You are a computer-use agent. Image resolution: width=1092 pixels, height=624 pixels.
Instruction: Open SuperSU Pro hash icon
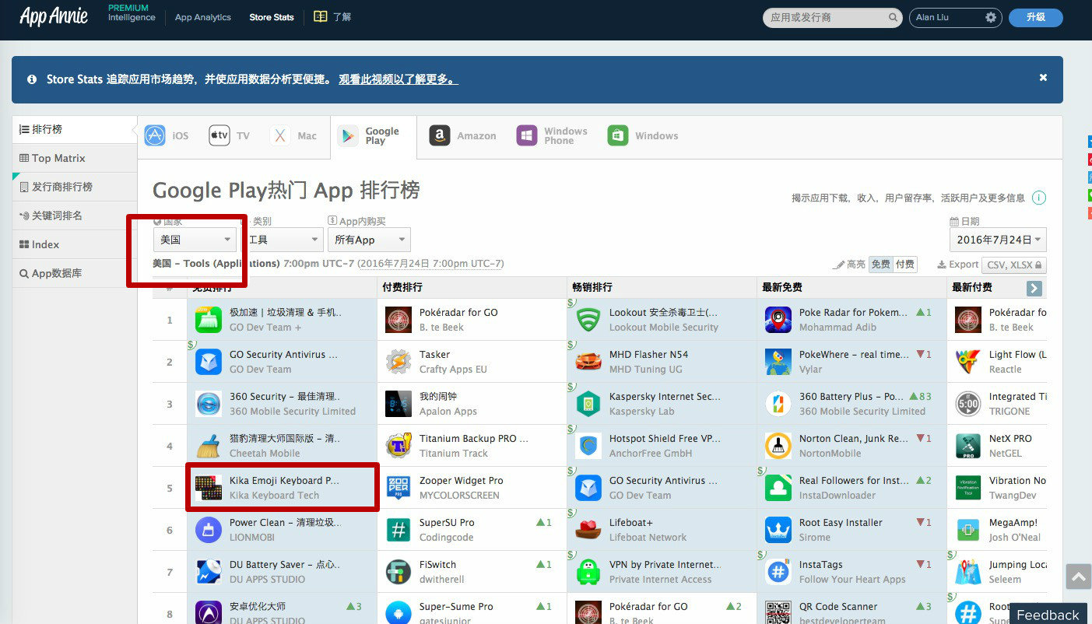tap(399, 530)
